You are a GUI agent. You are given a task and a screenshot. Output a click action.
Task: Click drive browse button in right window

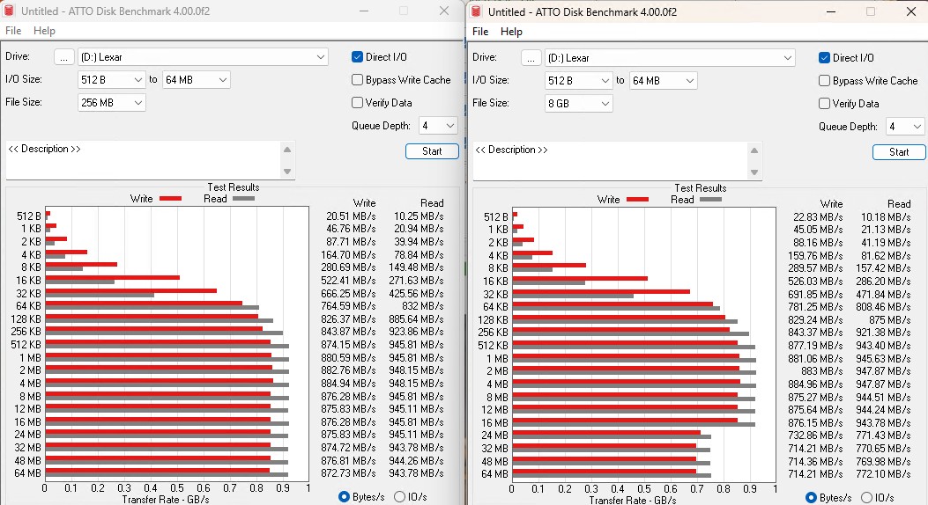[531, 58]
